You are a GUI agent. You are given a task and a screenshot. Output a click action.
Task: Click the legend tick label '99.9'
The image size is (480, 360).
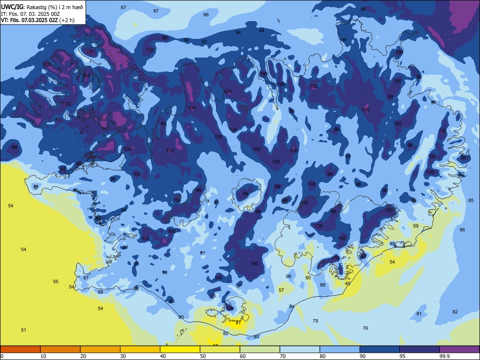(x=444, y=356)
